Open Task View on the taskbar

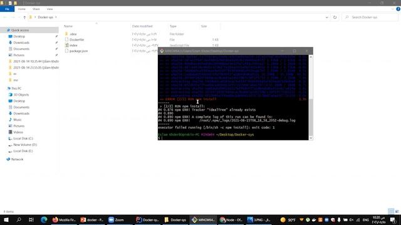[x=31, y=220]
